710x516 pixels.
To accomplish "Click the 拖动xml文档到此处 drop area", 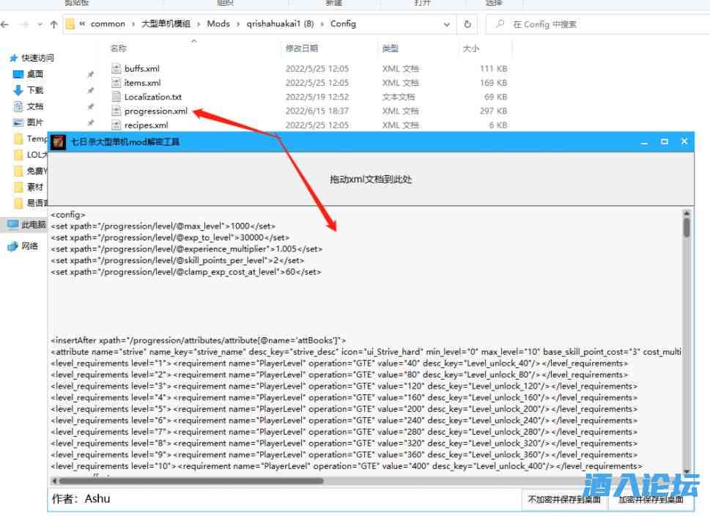I will coord(371,179).
